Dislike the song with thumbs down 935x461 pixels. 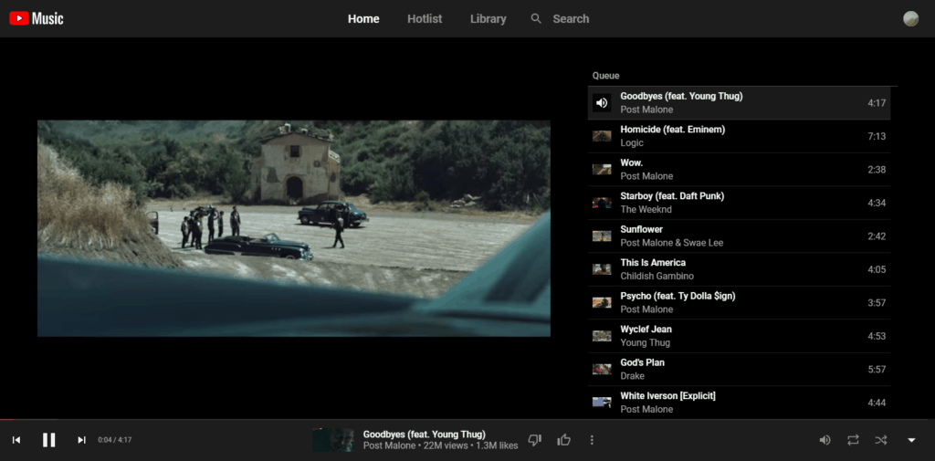pos(535,440)
